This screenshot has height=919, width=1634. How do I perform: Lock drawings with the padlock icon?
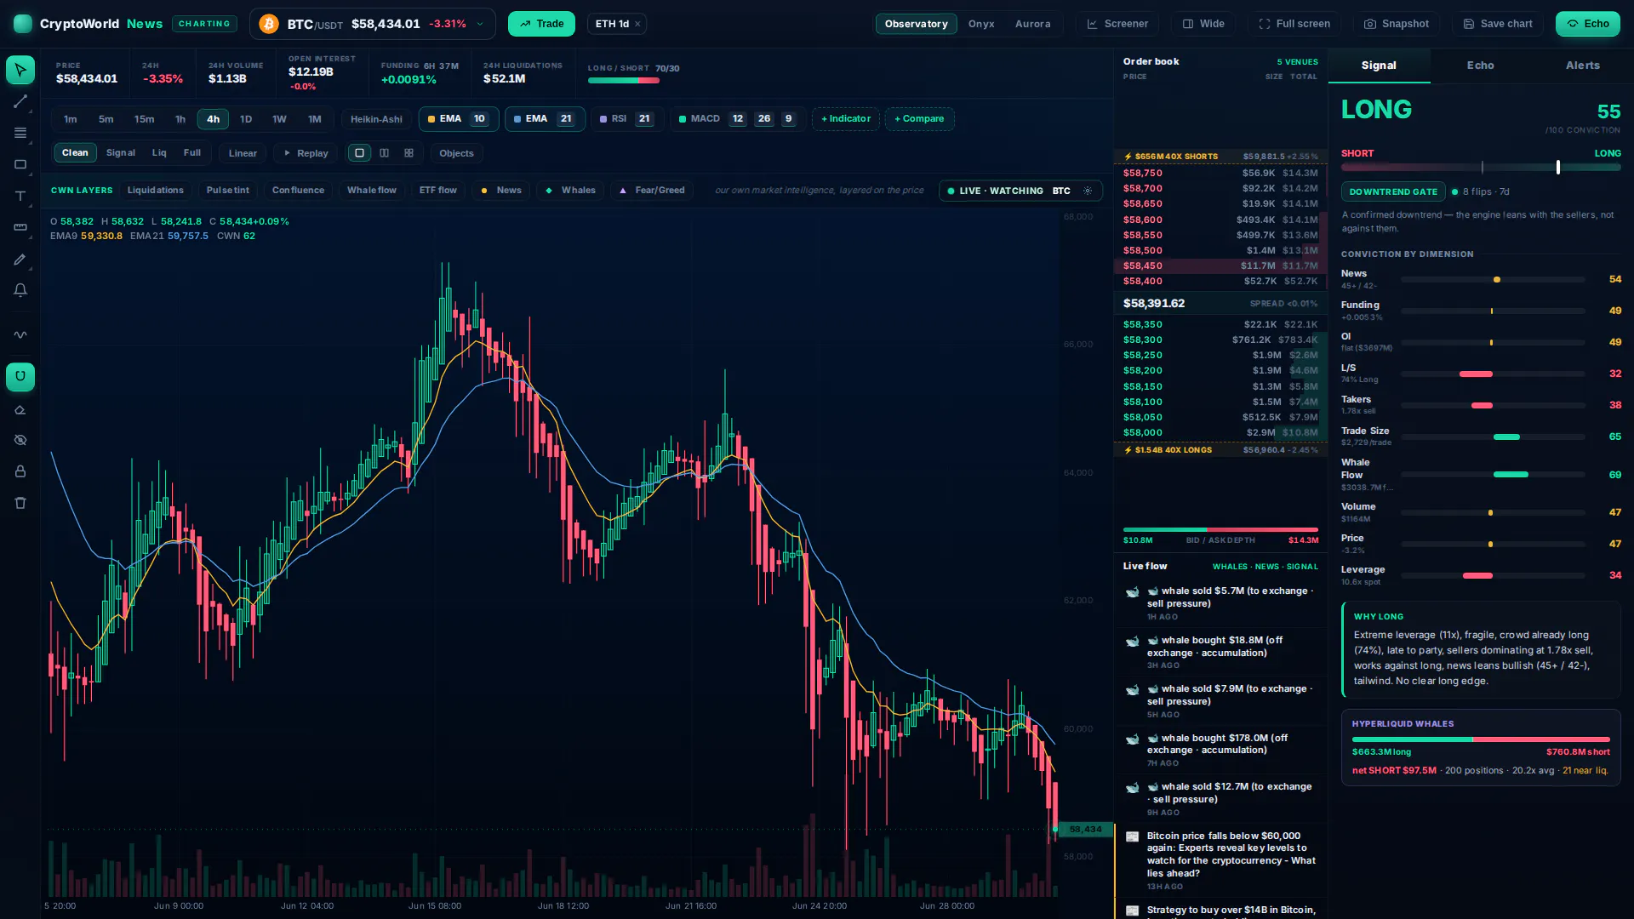(x=20, y=472)
